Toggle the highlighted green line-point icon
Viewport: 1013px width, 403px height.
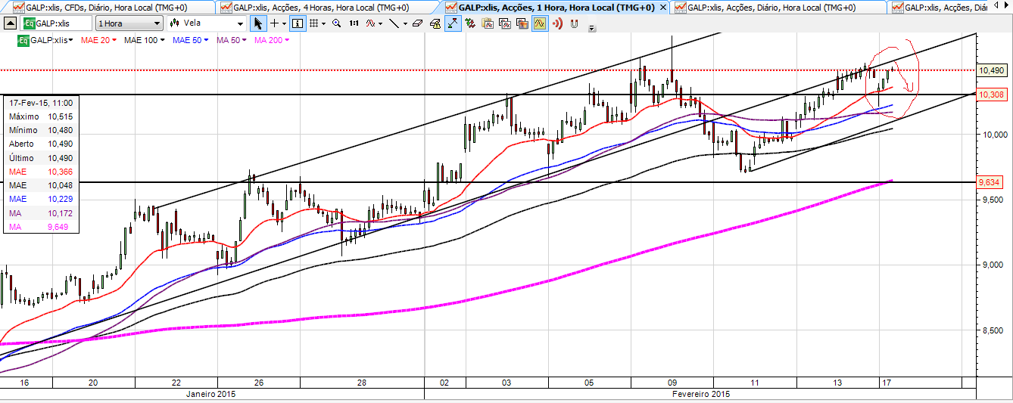453,23
